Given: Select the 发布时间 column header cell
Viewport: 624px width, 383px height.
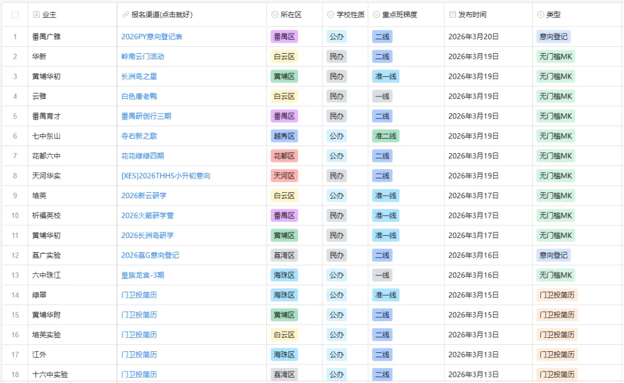Looking at the screenshot, I should point(488,14).
